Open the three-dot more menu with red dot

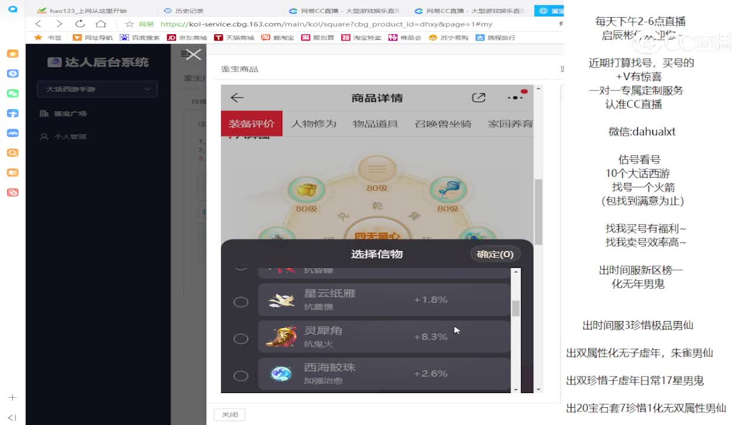coord(516,97)
